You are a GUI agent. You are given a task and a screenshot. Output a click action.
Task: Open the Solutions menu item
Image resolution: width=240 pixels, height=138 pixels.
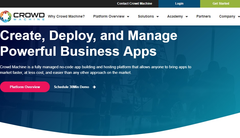146,16
